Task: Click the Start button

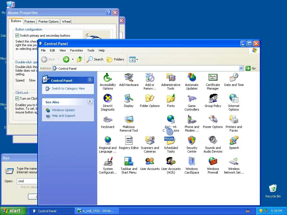Action: coord(13,211)
